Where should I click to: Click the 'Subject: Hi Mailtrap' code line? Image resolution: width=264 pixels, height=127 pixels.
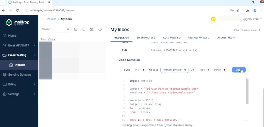pos(145,104)
